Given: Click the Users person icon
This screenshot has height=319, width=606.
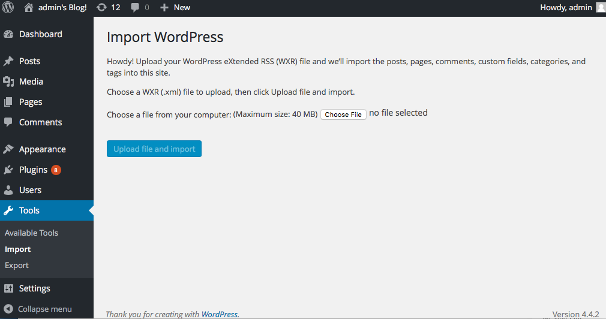Looking at the screenshot, I should click(8, 190).
